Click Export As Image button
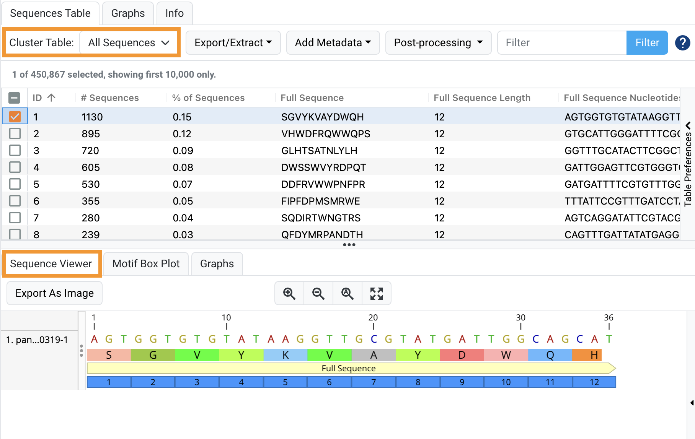The image size is (695, 439). coord(54,293)
